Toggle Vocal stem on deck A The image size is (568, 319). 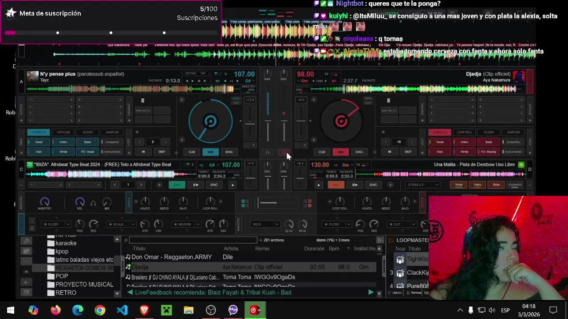click(x=39, y=142)
